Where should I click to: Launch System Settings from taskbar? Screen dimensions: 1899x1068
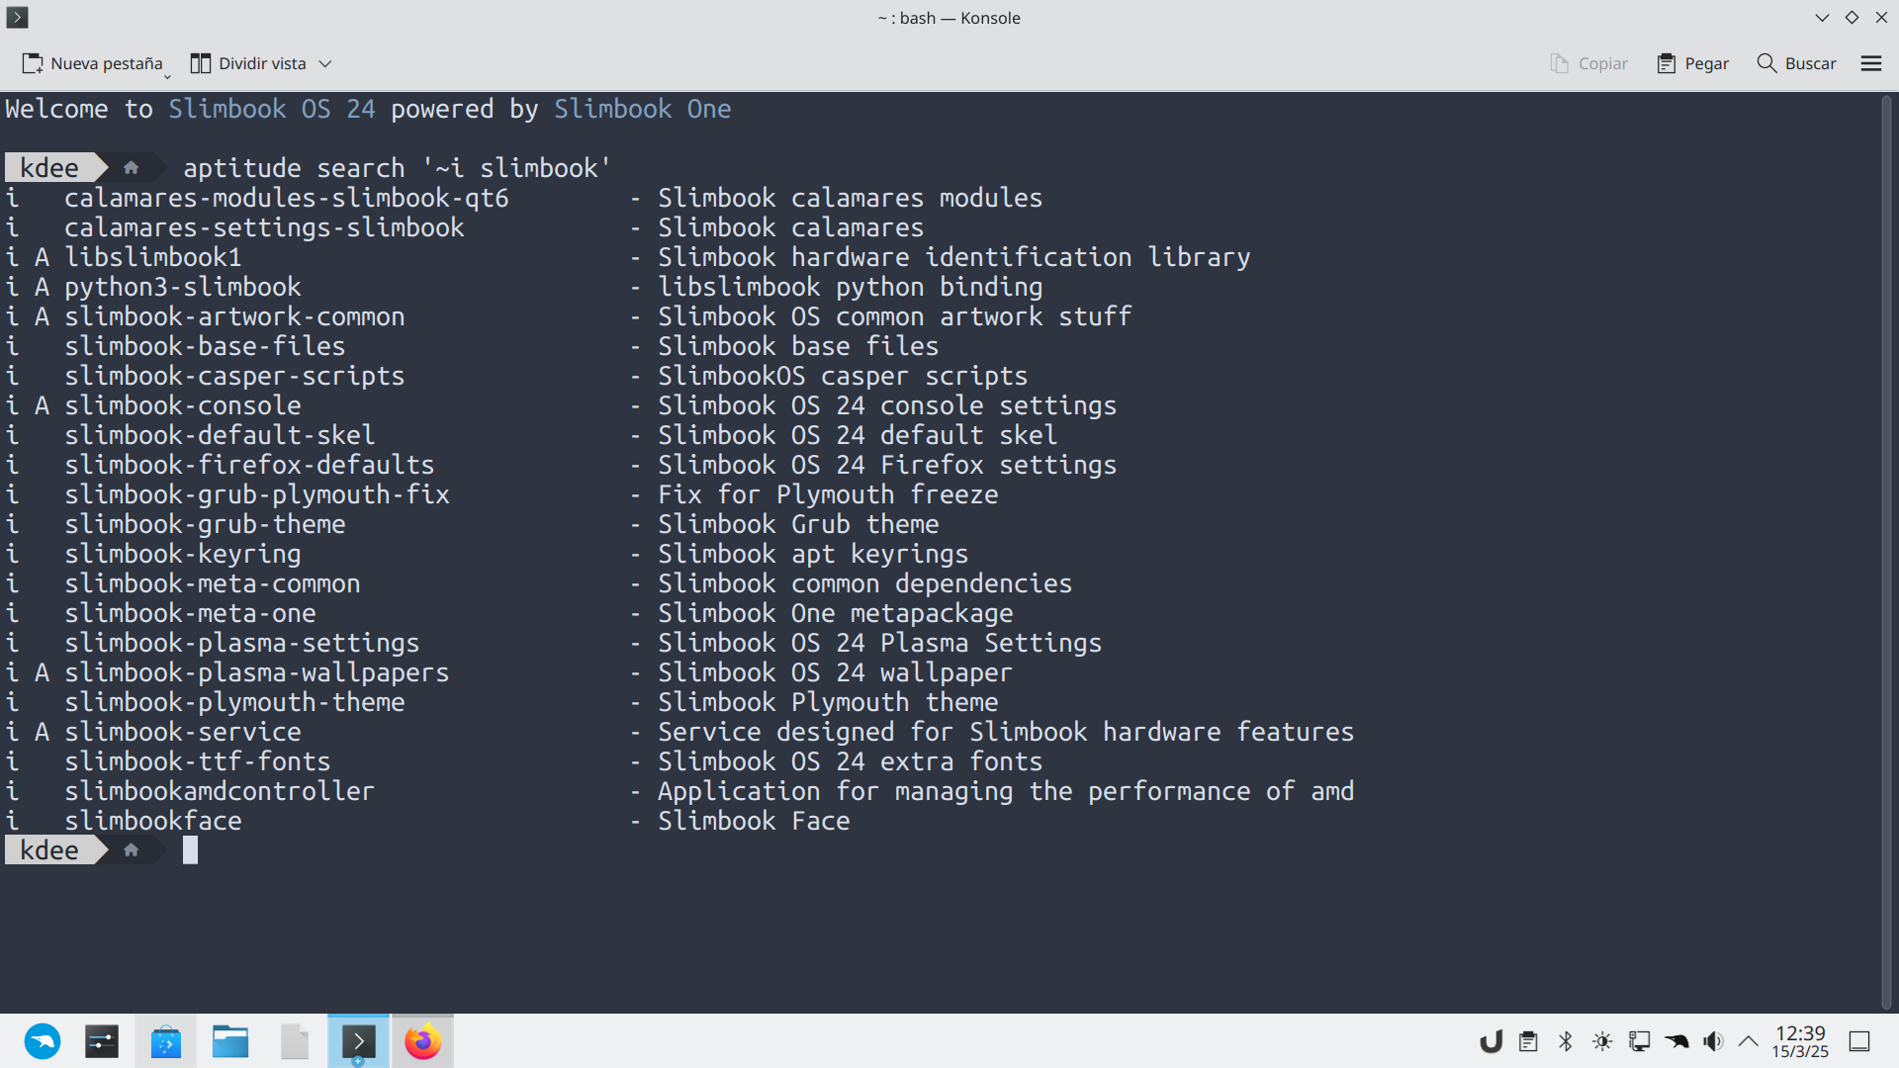pyautogui.click(x=102, y=1041)
